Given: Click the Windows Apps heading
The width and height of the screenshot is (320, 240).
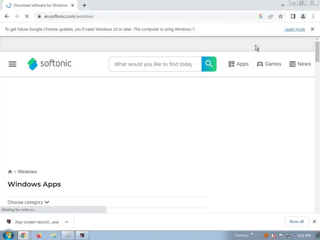Looking at the screenshot, I should click(x=34, y=184).
